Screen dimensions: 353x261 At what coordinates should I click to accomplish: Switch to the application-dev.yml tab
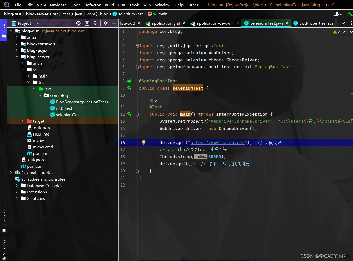(215, 23)
